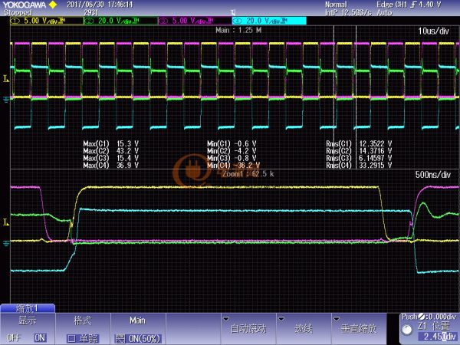
Task: Click the 500ns/div zoom timebase label
Action: tap(432, 175)
